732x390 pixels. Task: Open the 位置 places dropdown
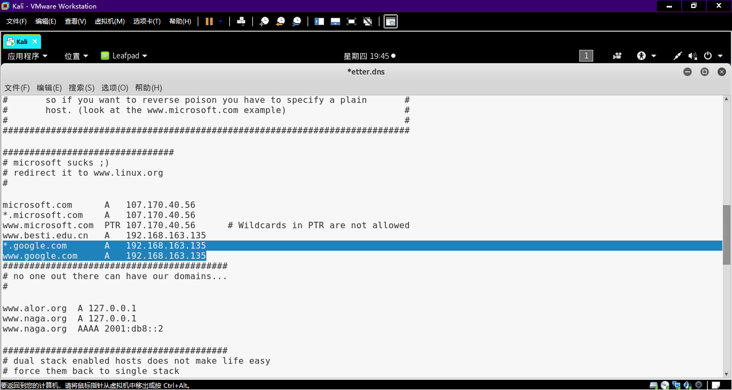coord(76,56)
